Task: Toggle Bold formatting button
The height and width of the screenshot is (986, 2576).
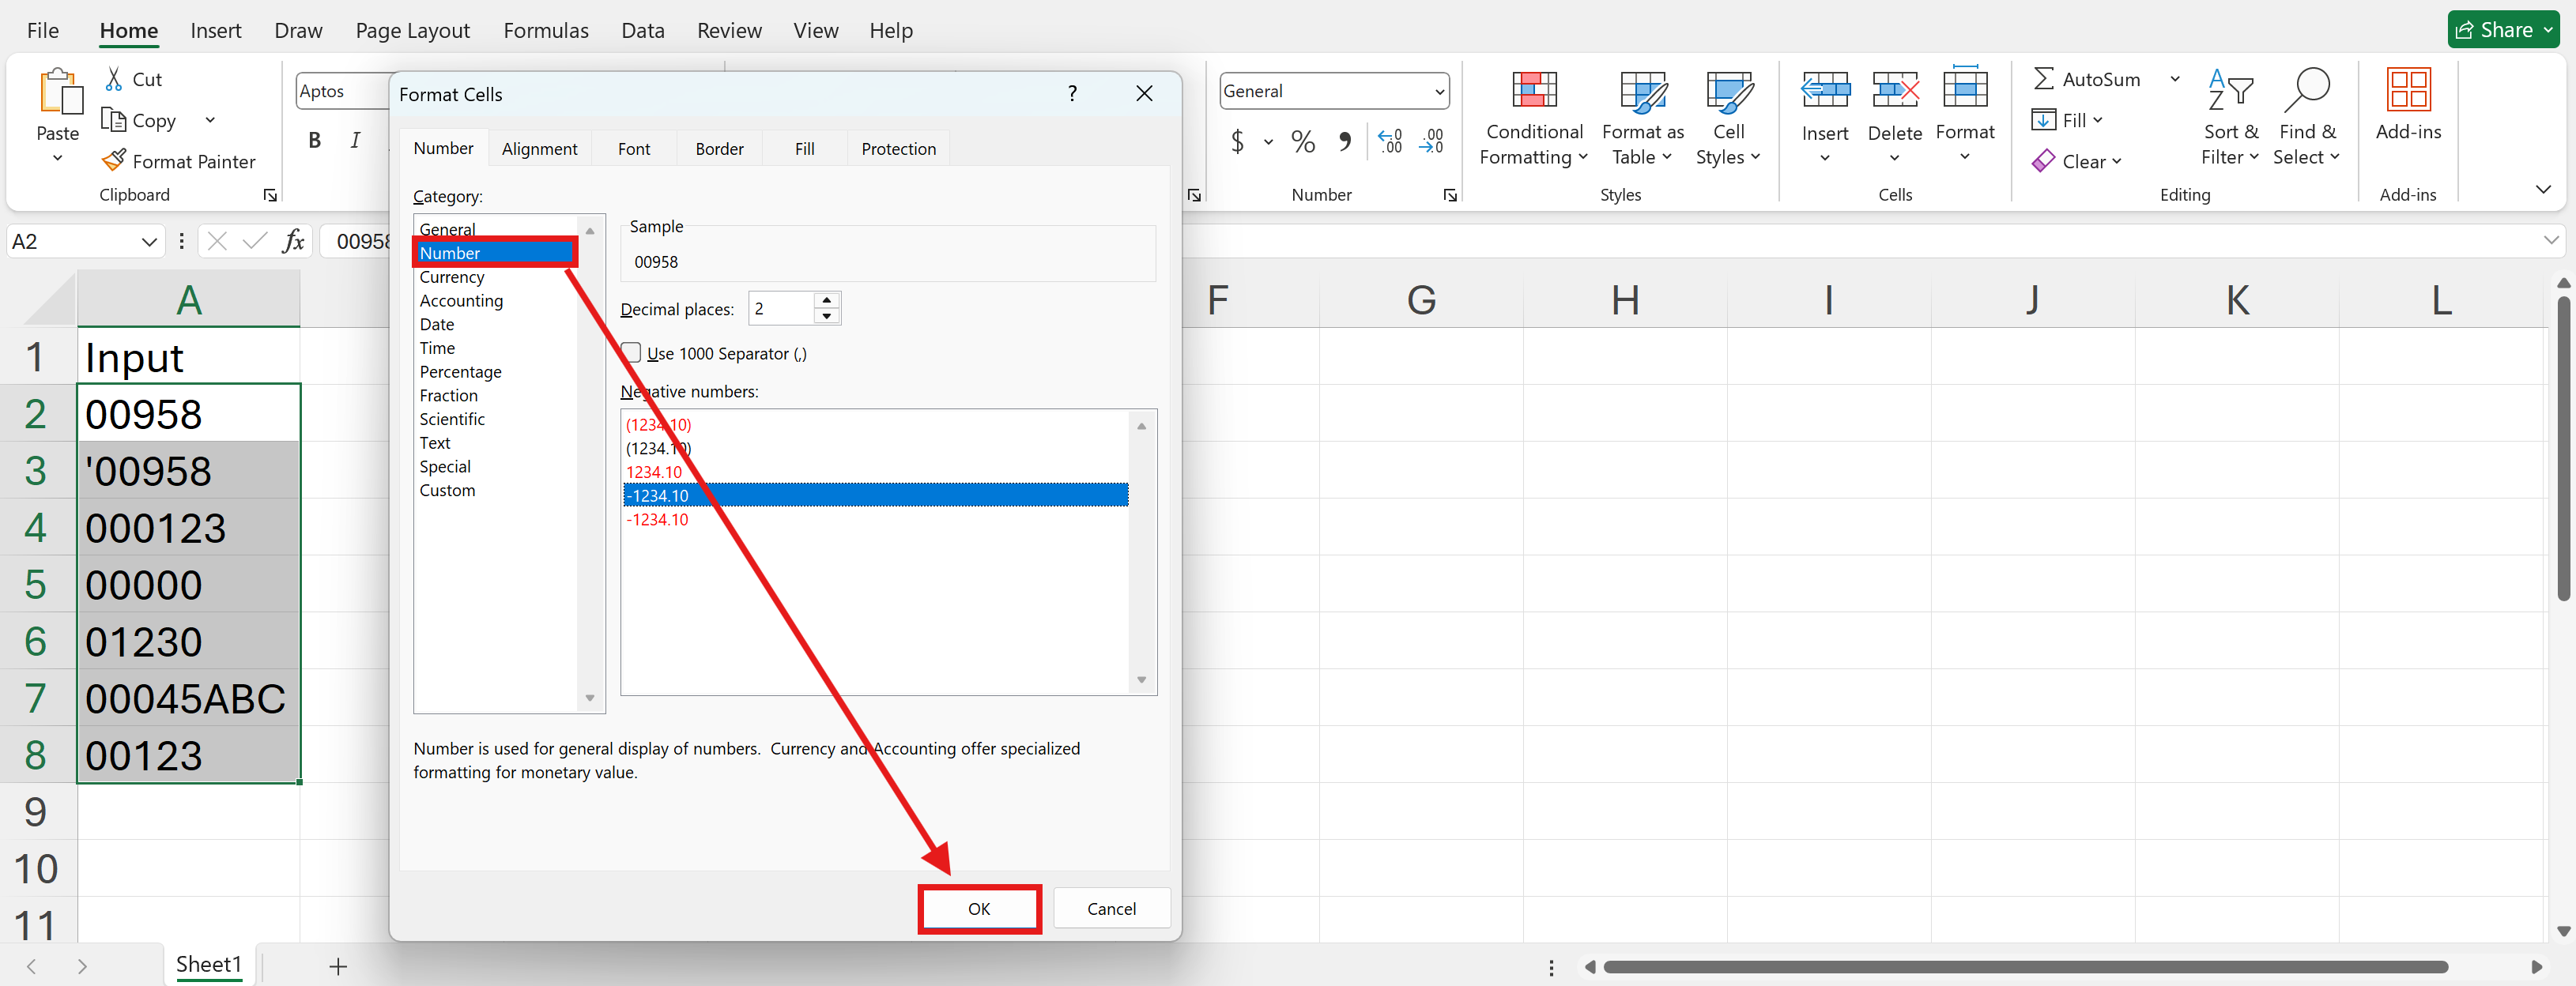Action: pyautogui.click(x=315, y=141)
